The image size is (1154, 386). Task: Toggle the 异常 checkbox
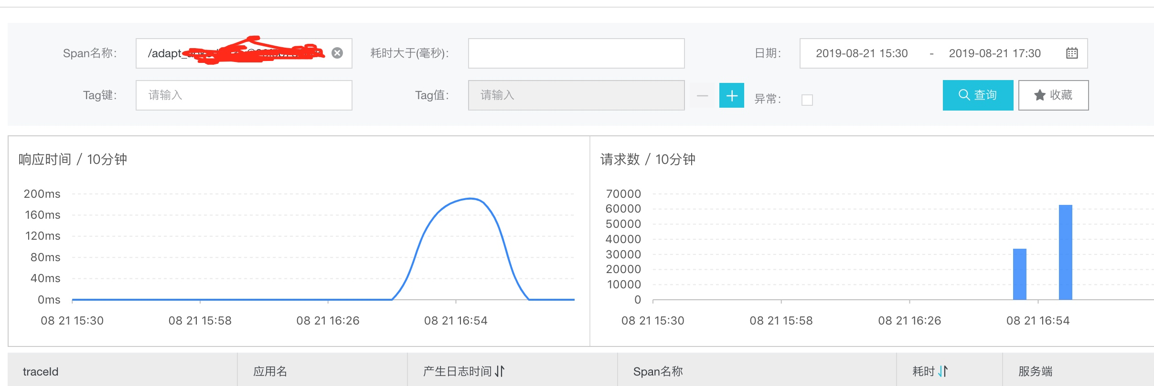pyautogui.click(x=807, y=100)
